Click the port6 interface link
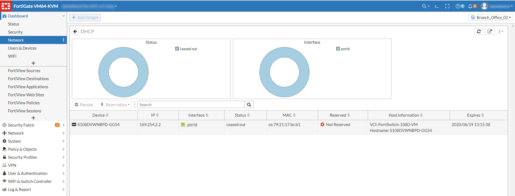This screenshot has height=196, width=515. 192,124
